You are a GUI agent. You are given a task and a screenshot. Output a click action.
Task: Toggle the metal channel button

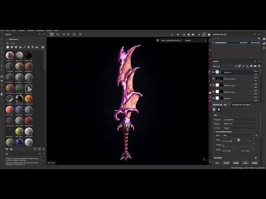coord(226,163)
